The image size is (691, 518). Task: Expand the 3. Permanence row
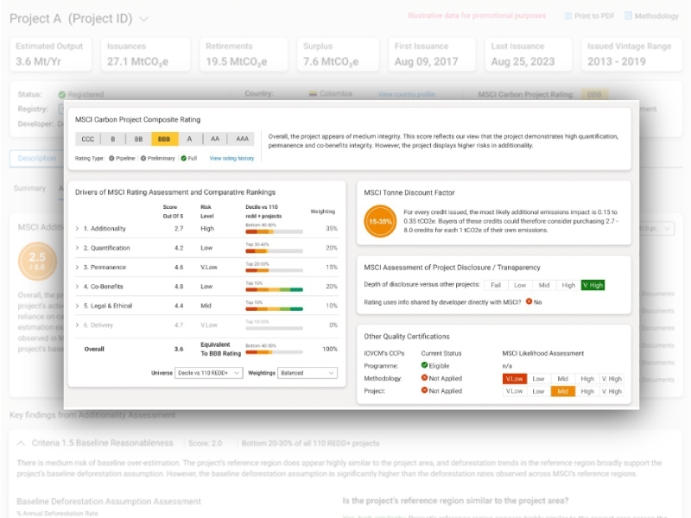point(77,268)
